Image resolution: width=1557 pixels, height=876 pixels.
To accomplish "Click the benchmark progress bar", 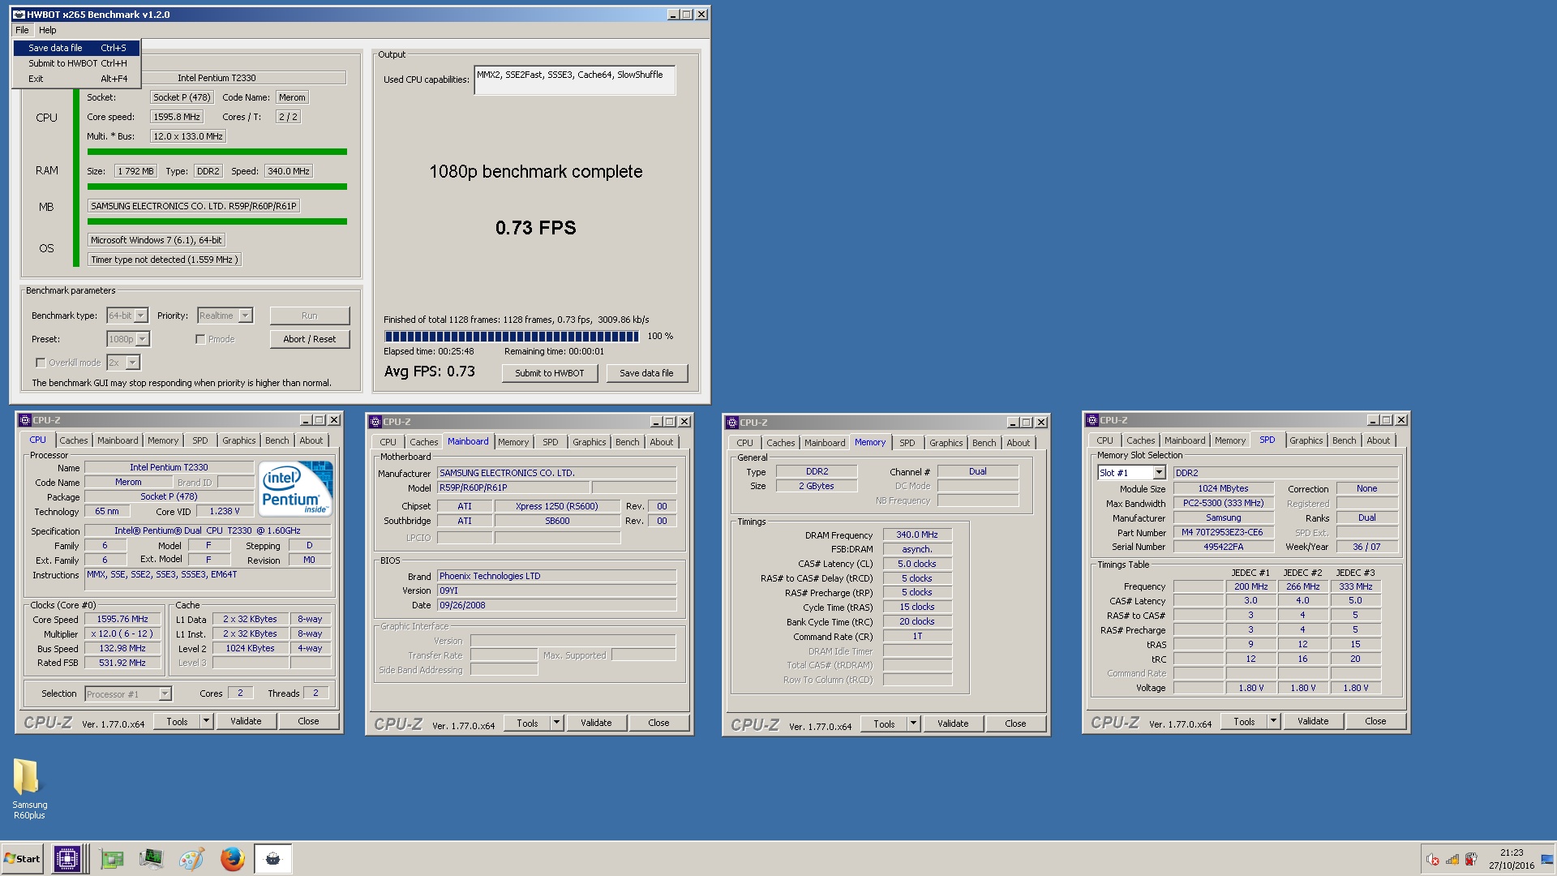I will [512, 336].
